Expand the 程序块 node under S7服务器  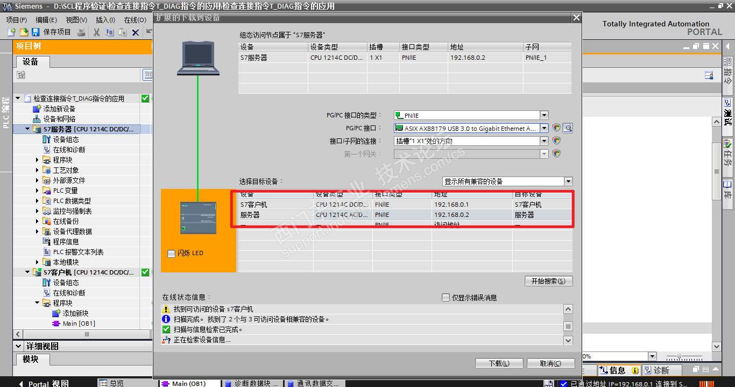37,160
